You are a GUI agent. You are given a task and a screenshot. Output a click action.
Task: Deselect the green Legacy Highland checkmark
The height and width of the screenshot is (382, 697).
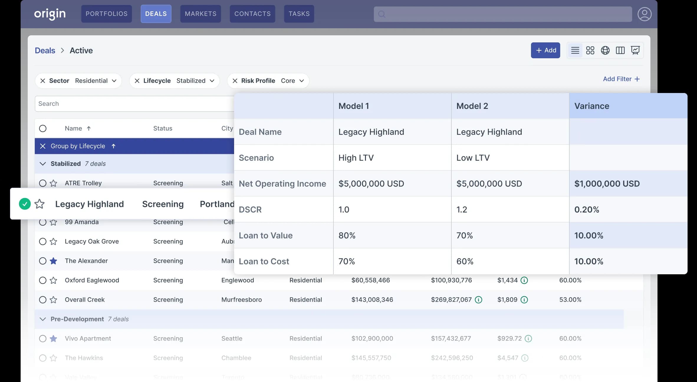click(x=25, y=204)
